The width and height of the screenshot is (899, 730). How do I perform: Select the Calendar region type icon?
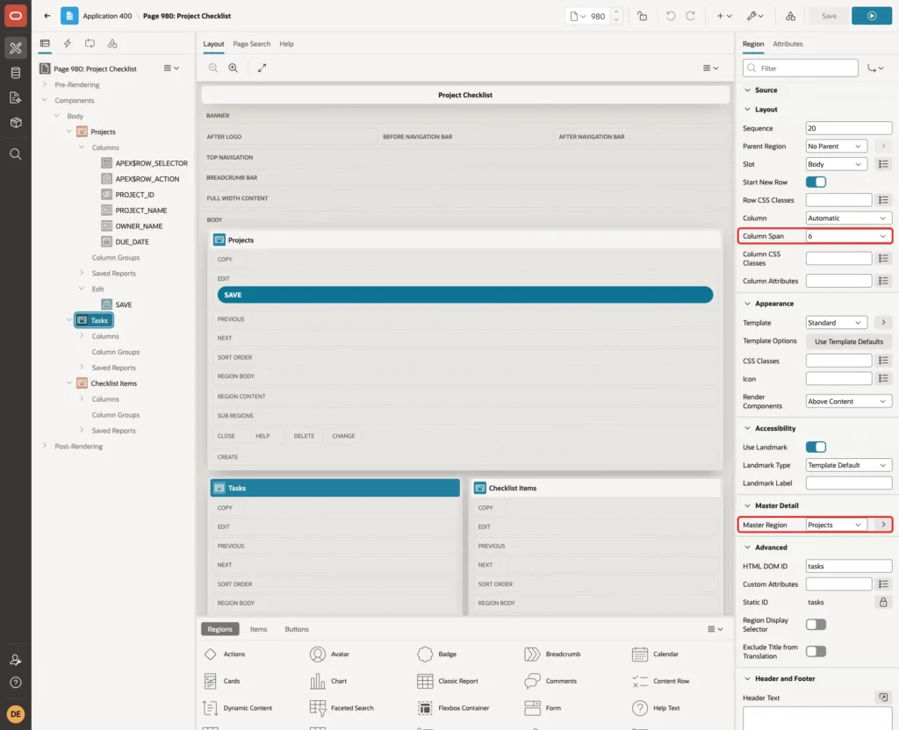tap(639, 654)
